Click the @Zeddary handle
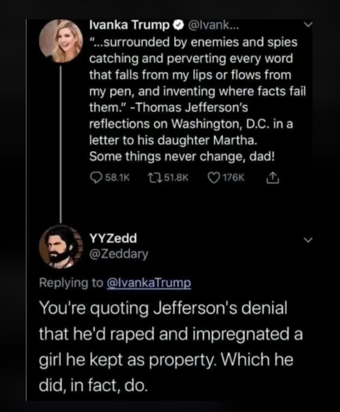 [119, 254]
